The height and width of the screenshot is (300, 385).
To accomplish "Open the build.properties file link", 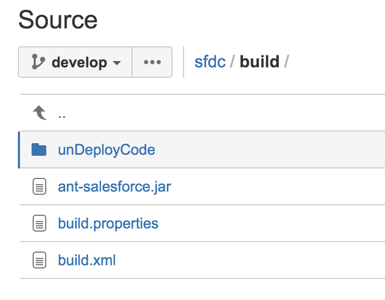I will click(x=108, y=223).
